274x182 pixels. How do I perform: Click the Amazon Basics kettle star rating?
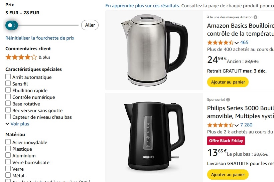click(x=220, y=43)
